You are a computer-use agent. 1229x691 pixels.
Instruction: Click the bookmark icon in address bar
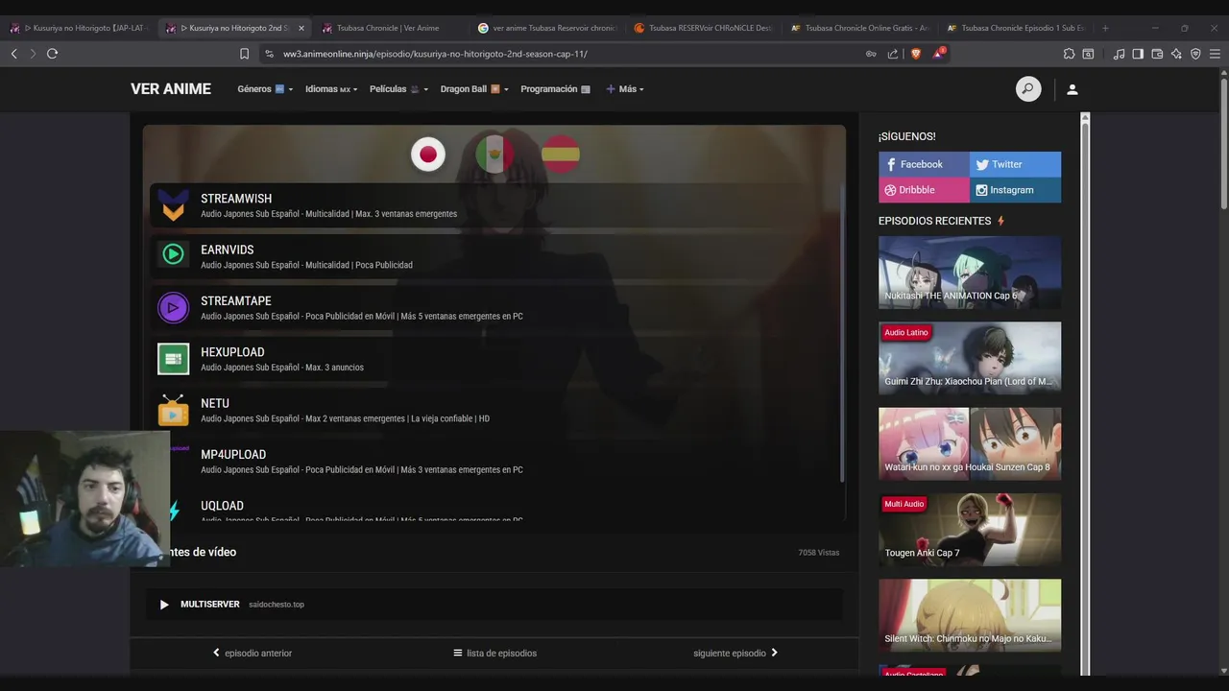[244, 54]
